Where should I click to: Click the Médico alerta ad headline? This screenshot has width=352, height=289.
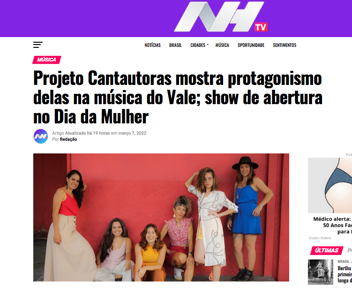click(x=332, y=225)
